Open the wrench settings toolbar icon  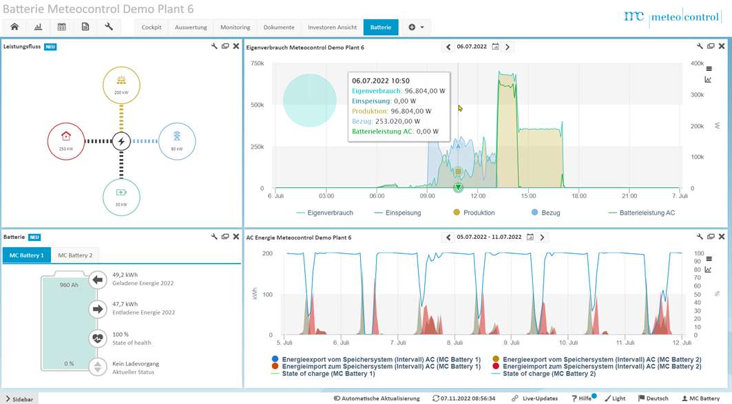pyautogui.click(x=109, y=27)
